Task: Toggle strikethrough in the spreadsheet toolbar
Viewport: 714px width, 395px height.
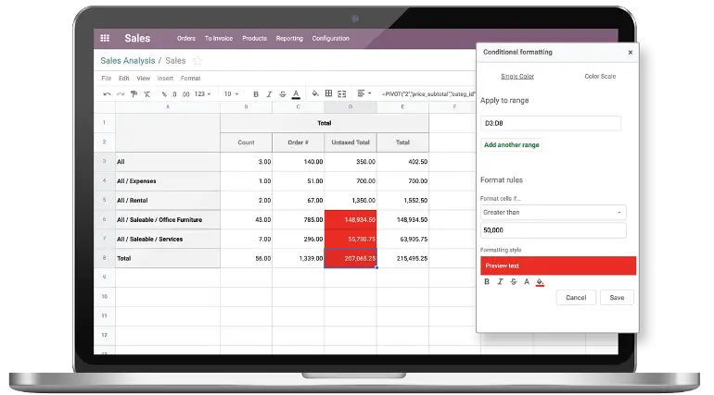Action: 282,94
